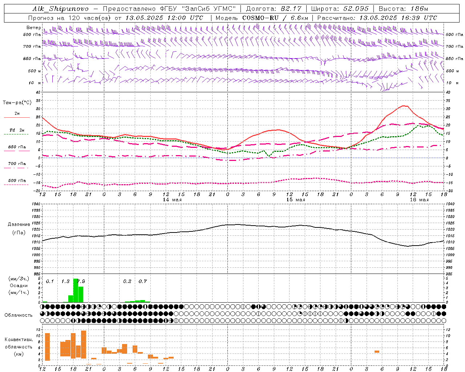Click the red 2м temperature peak near 32°C
465x372 pixels.
(404, 106)
